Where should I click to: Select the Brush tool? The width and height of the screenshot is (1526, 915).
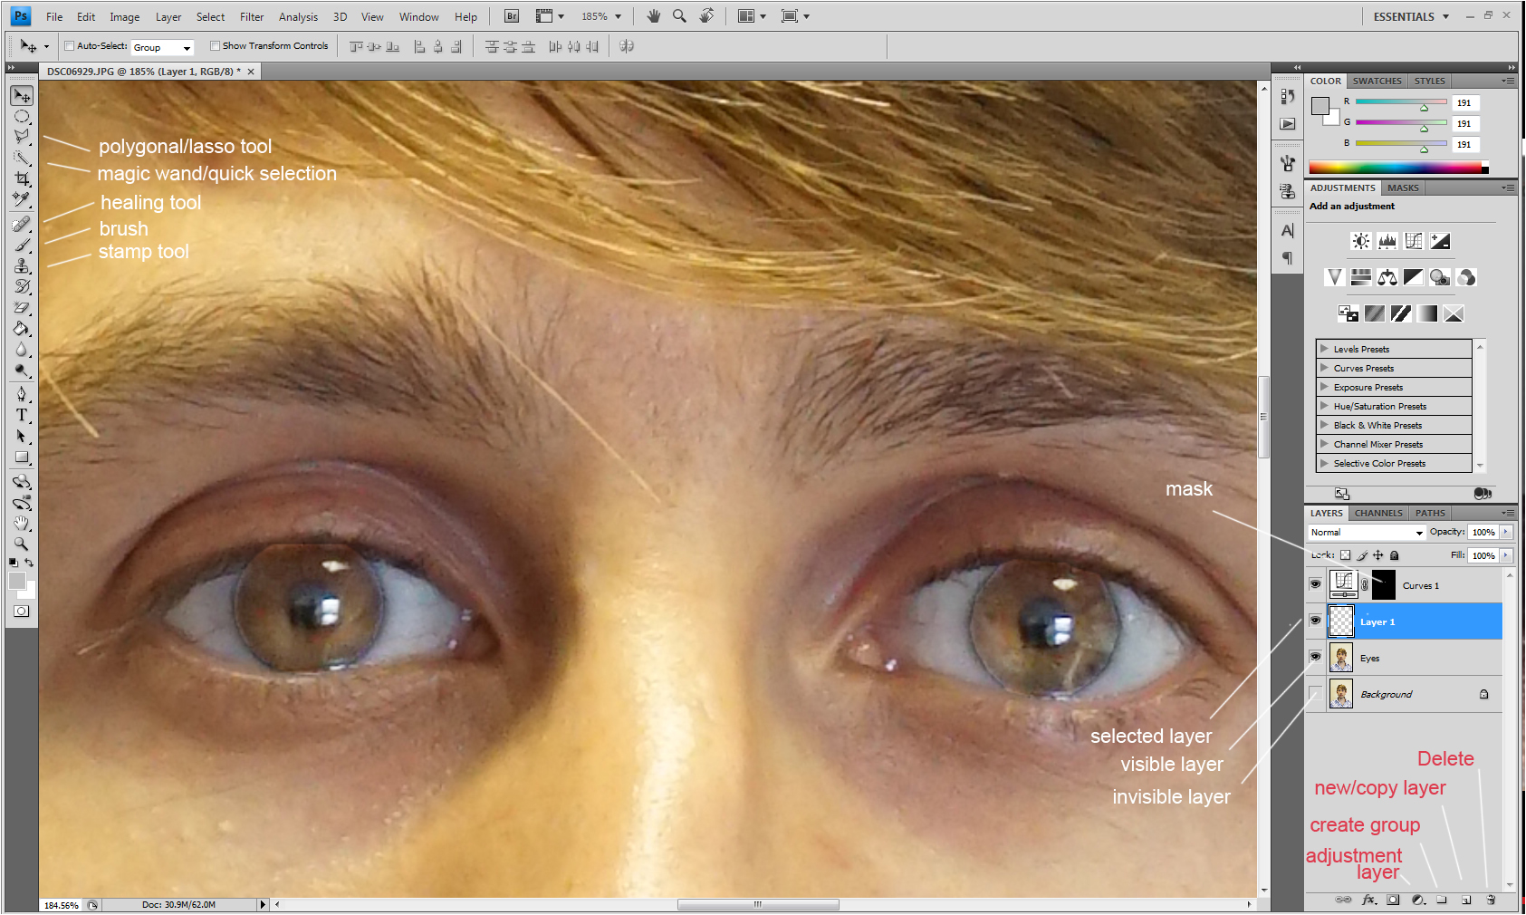(22, 245)
